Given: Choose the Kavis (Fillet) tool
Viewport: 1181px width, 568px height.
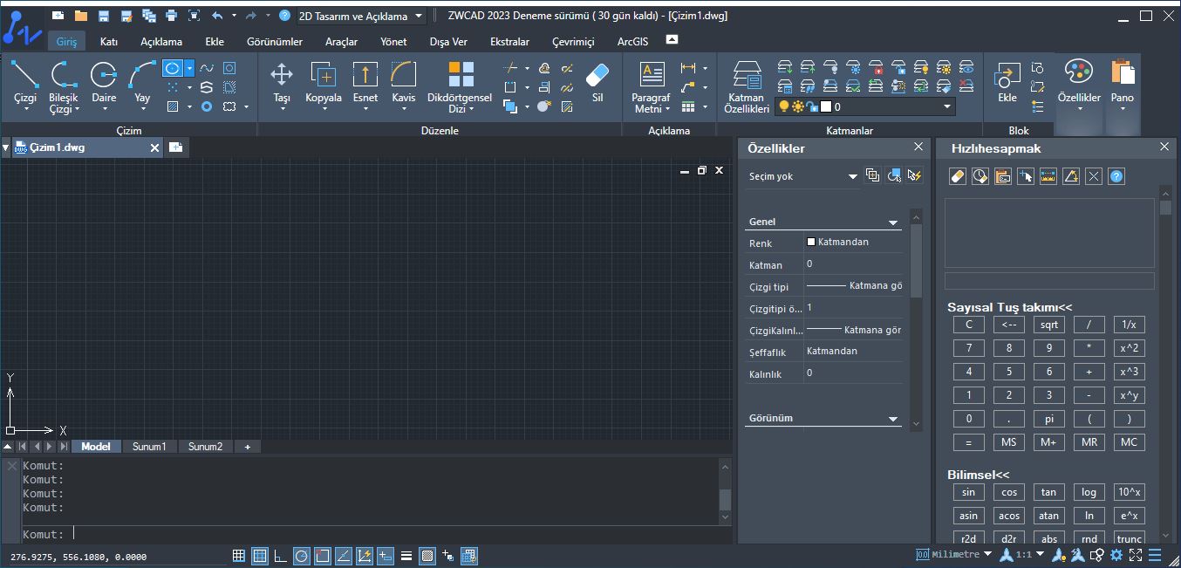Looking at the screenshot, I should tap(404, 84).
